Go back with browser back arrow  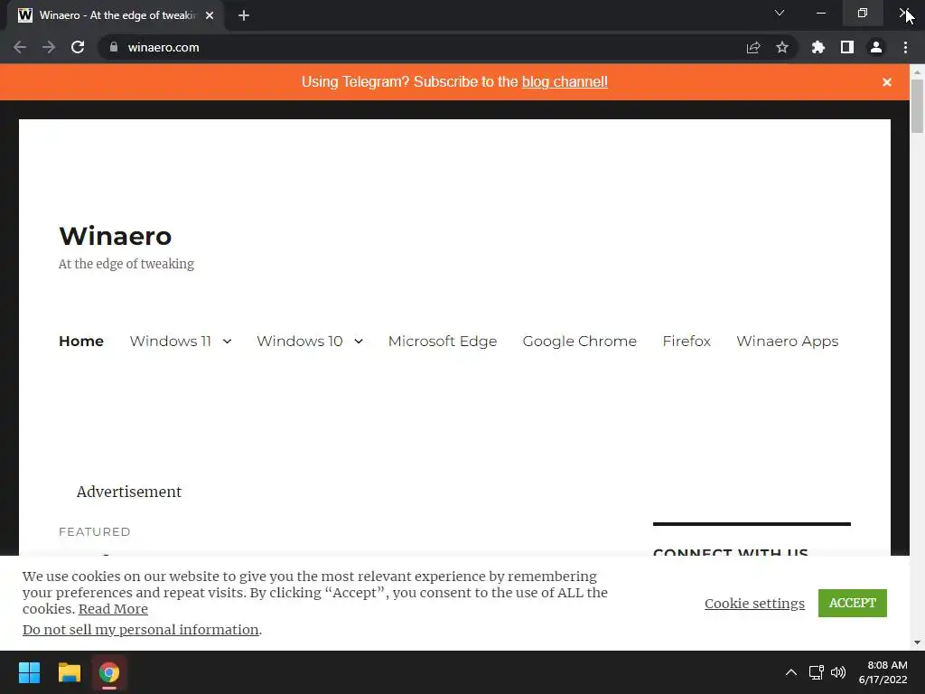(20, 47)
